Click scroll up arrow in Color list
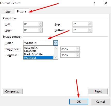The width and height of the screenshot is (111, 106). click(56, 48)
